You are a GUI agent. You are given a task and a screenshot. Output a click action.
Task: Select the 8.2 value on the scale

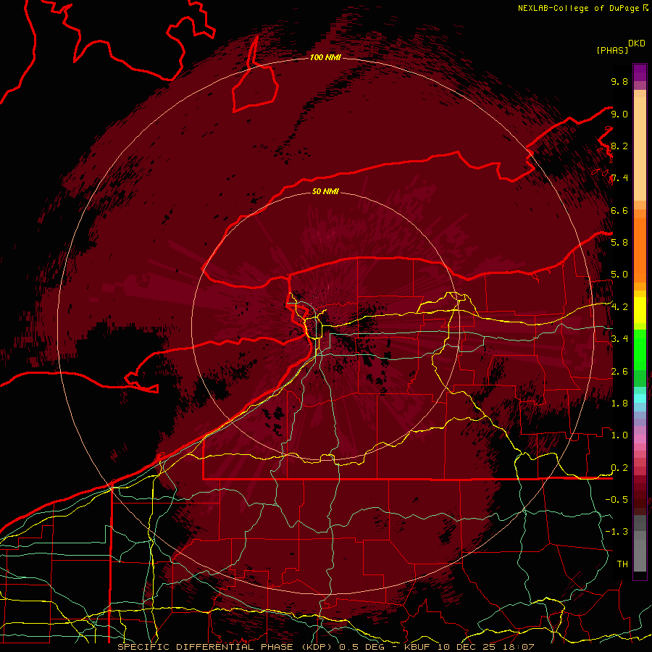tap(619, 146)
